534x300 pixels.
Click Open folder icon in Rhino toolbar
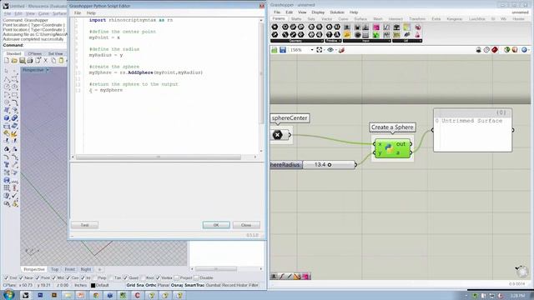point(14,61)
